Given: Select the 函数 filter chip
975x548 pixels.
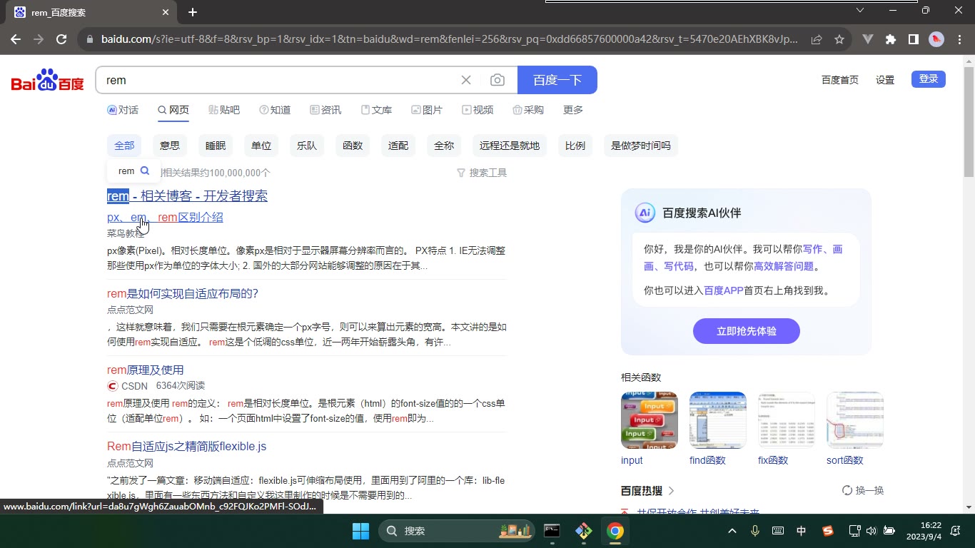Looking at the screenshot, I should [353, 146].
